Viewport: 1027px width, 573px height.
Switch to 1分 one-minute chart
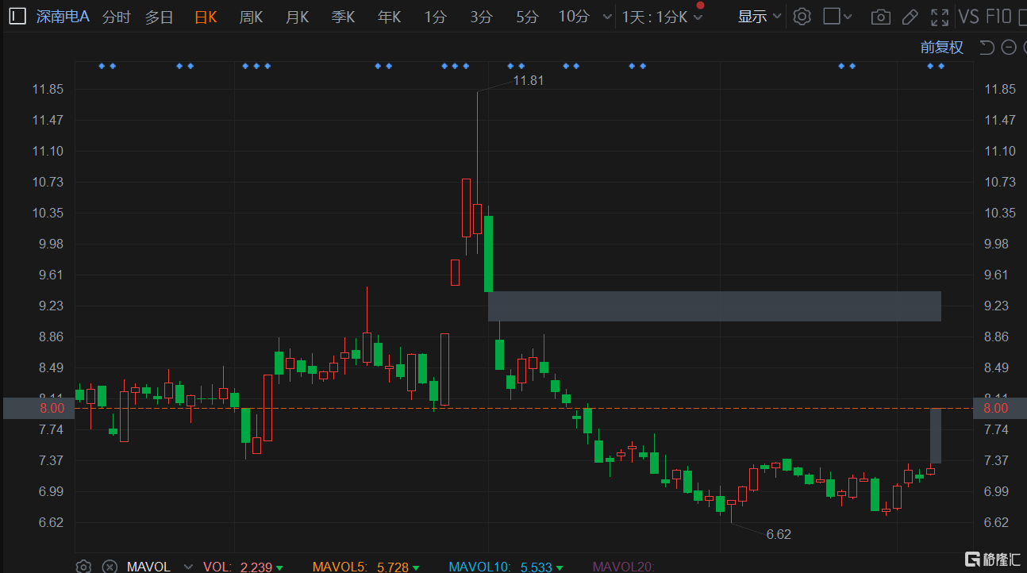tap(435, 17)
